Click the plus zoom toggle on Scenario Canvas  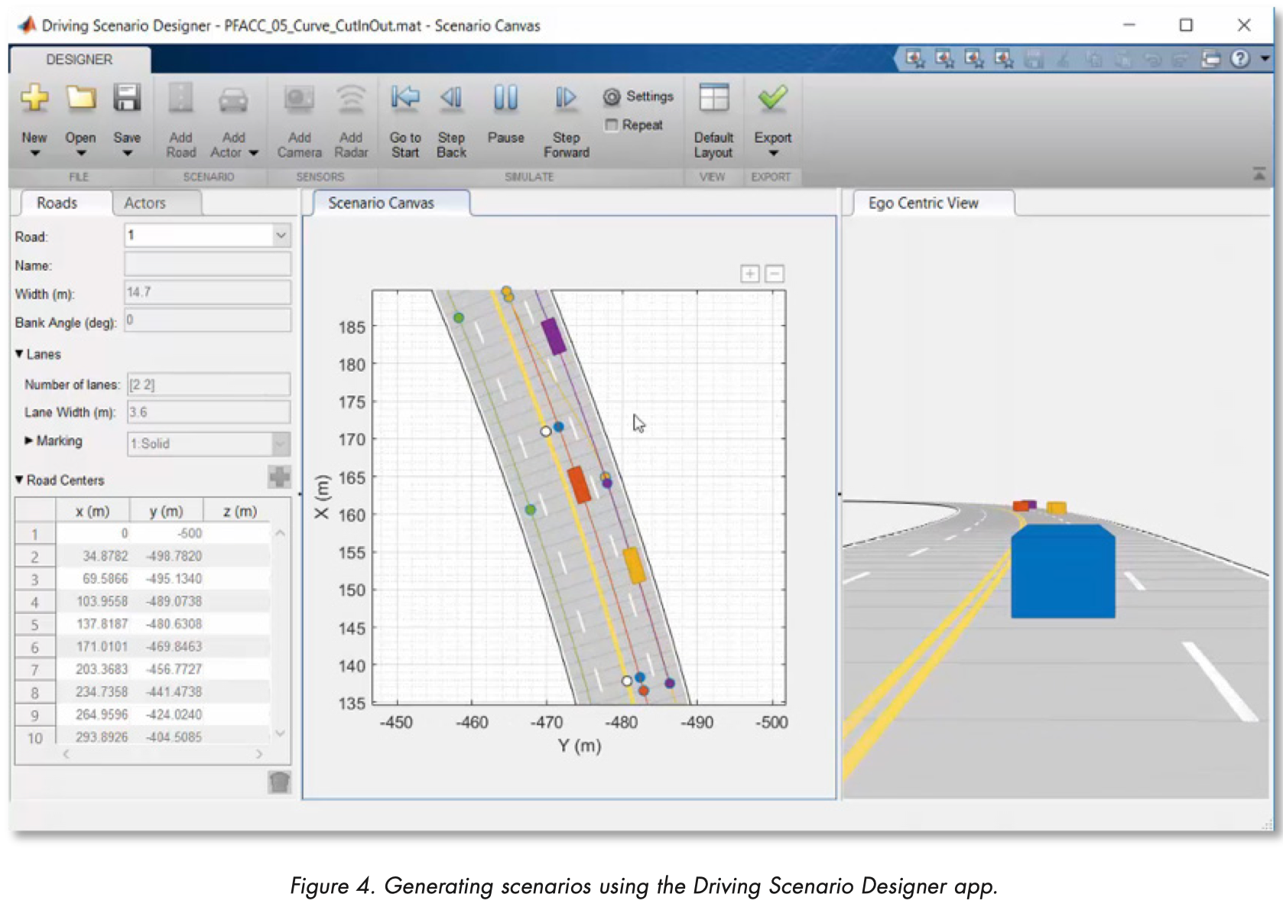tap(749, 273)
